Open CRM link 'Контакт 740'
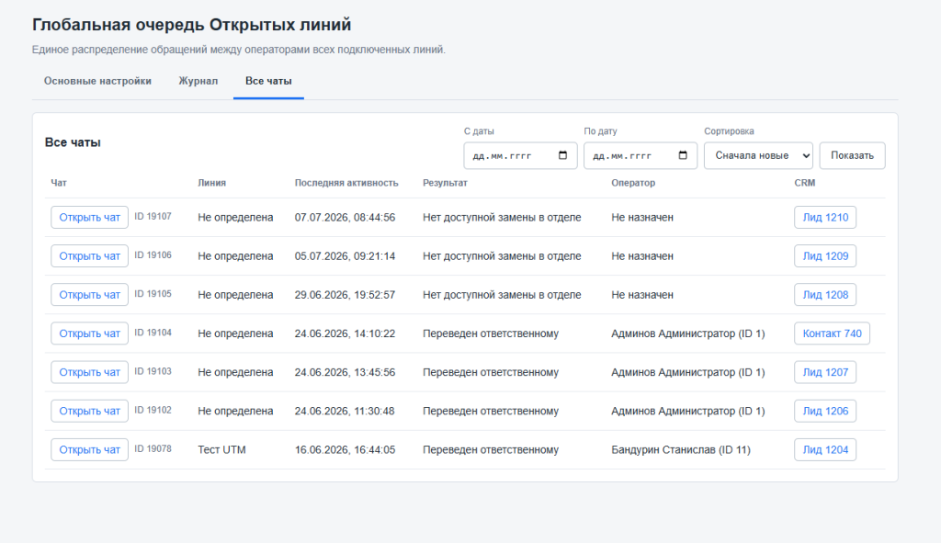Viewport: 941px width, 543px height. click(832, 334)
